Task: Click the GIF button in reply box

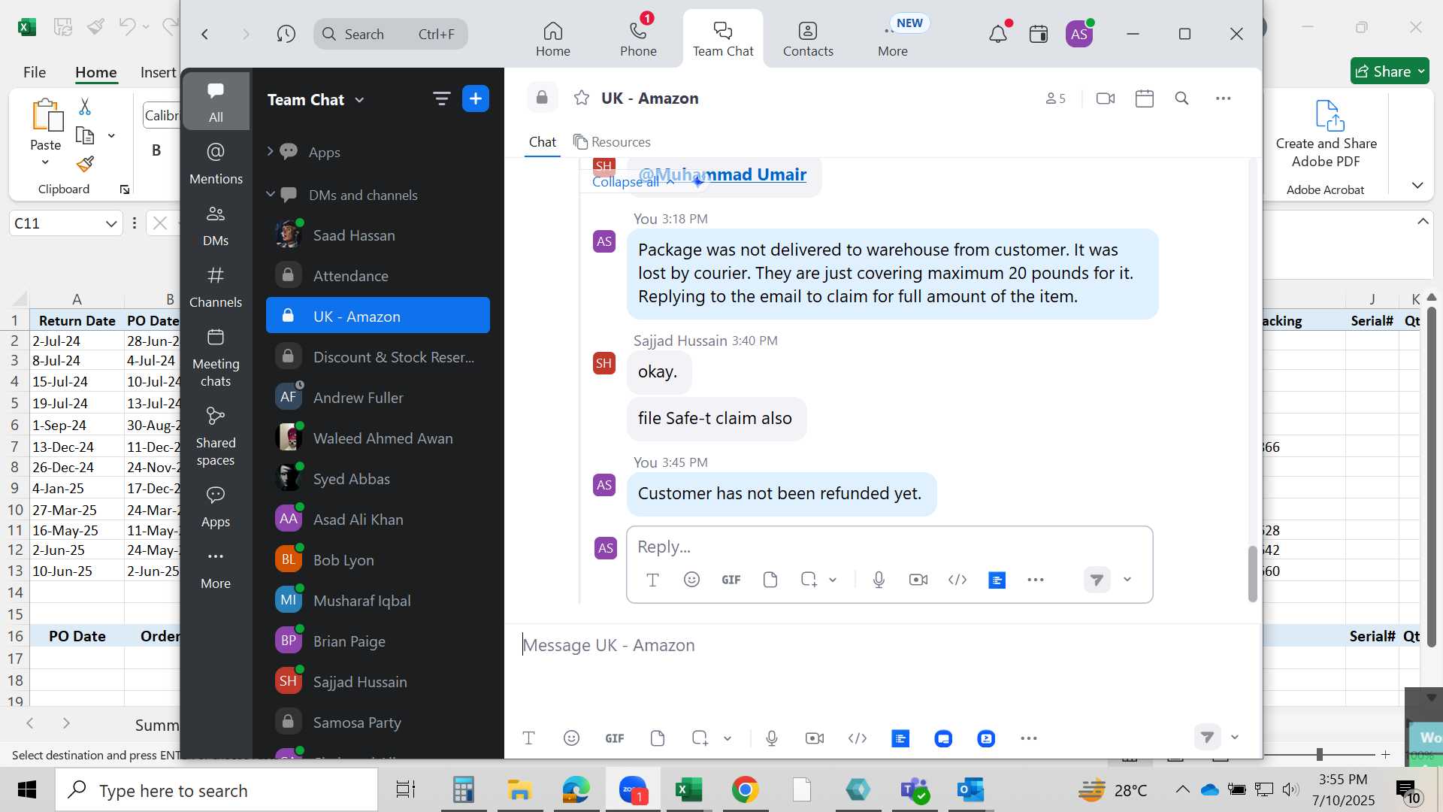Action: pos(731,579)
